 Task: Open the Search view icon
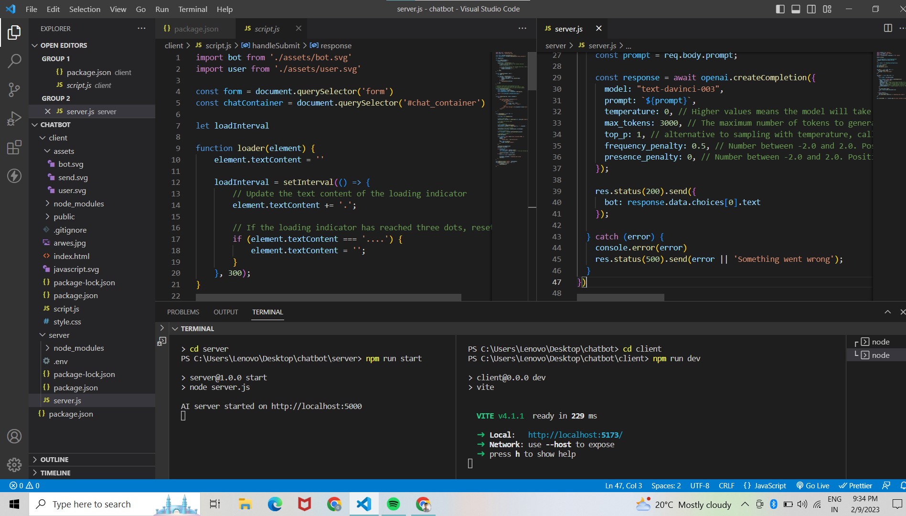[x=14, y=61]
